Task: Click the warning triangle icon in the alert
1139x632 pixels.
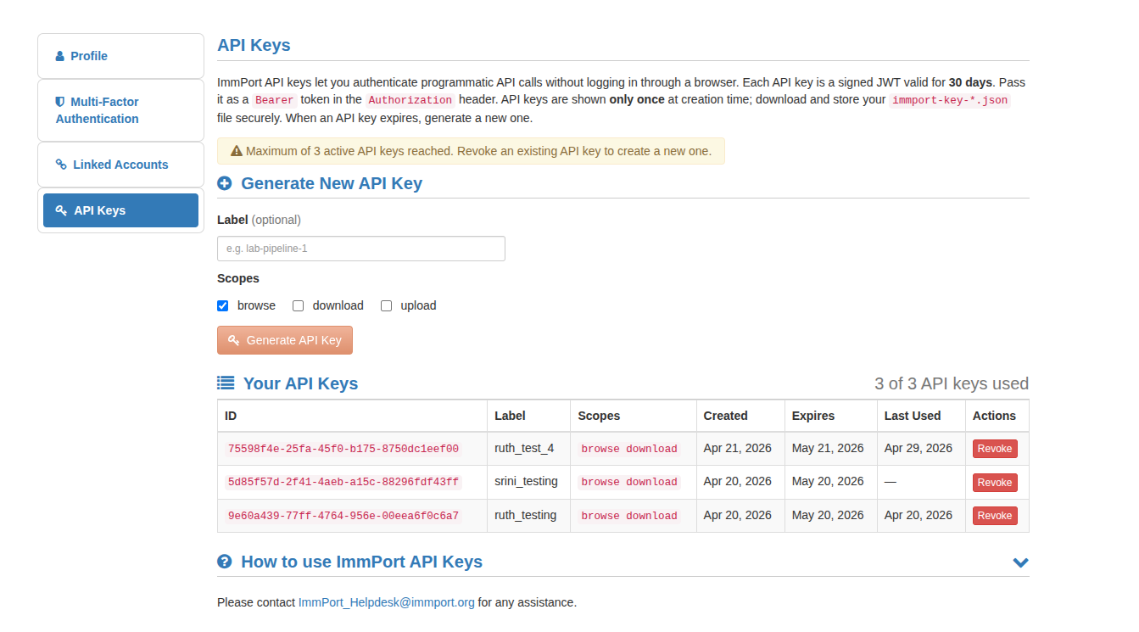Action: (x=237, y=151)
